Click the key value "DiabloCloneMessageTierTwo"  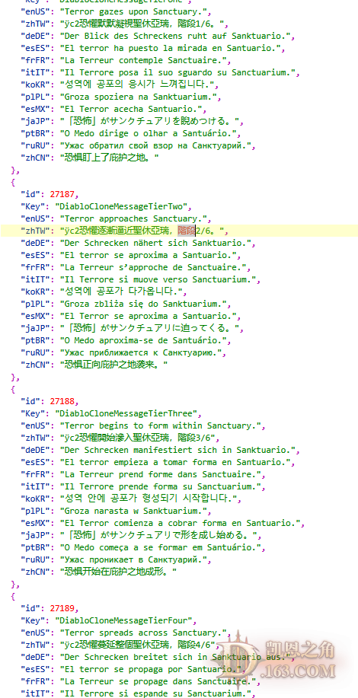coord(123,206)
